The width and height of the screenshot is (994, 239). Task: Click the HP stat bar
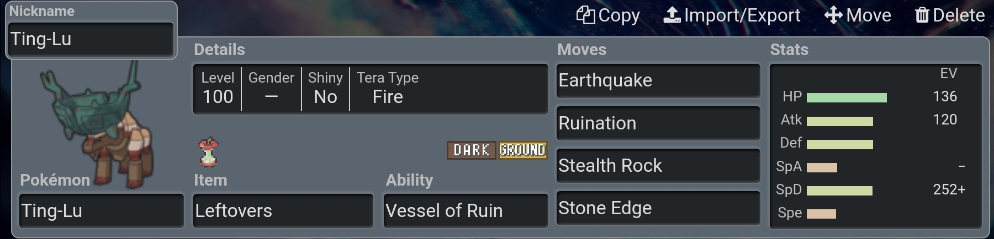pos(846,97)
